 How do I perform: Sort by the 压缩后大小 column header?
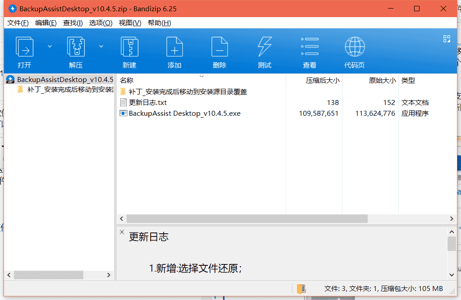323,81
